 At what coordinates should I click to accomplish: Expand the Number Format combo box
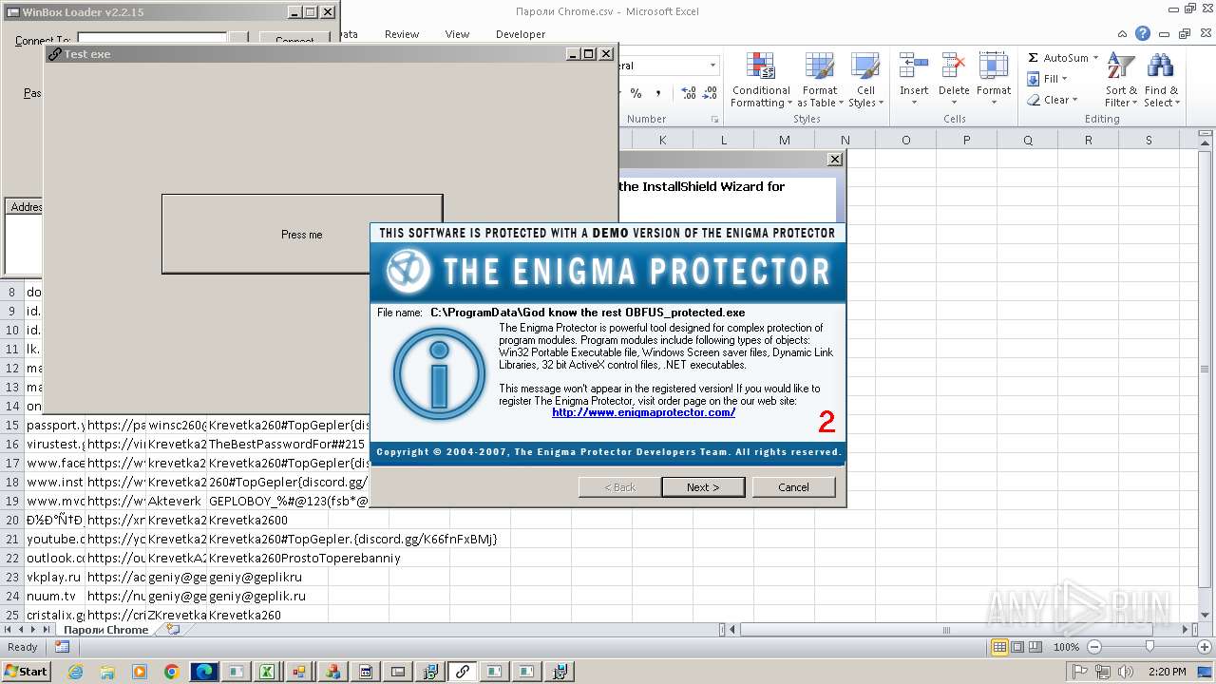712,66
